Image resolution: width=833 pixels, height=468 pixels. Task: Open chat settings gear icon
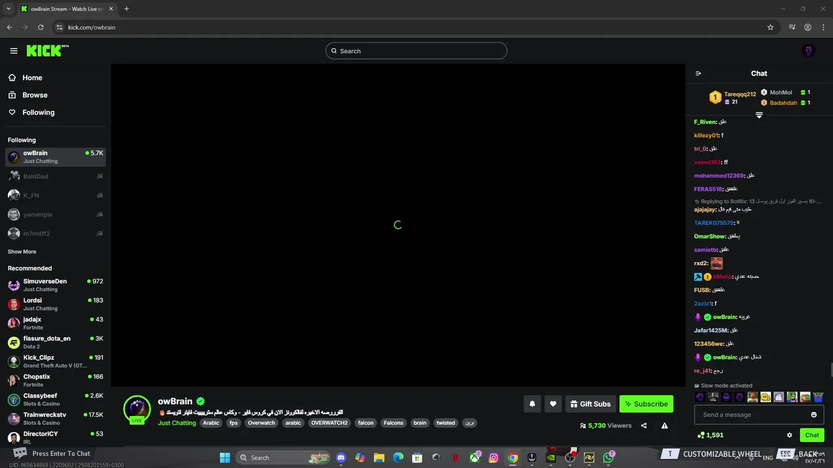click(x=789, y=435)
